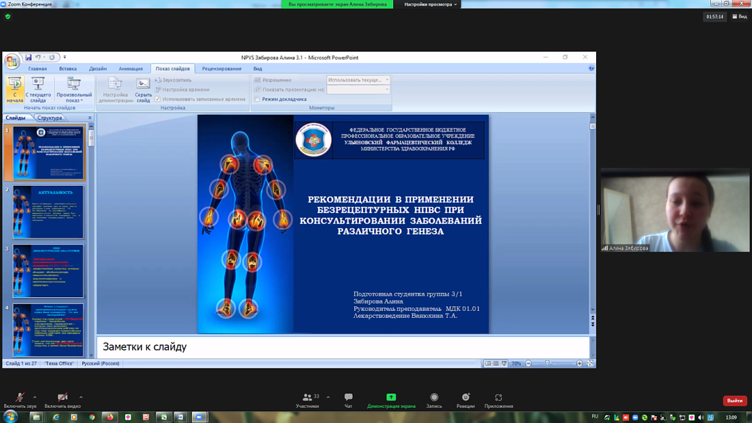This screenshot has width=752, height=423.
Task: Click the Share Screen (Демонстрация экрана) icon
Action: [391, 398]
